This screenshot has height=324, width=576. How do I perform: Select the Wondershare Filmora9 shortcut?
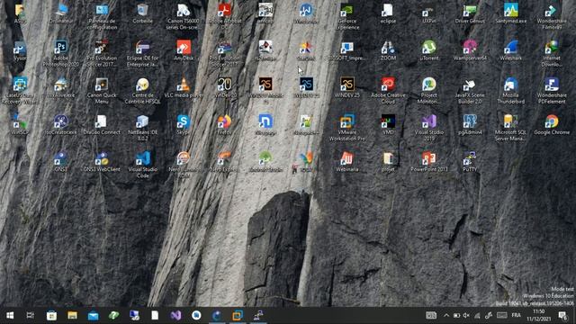tap(552, 17)
